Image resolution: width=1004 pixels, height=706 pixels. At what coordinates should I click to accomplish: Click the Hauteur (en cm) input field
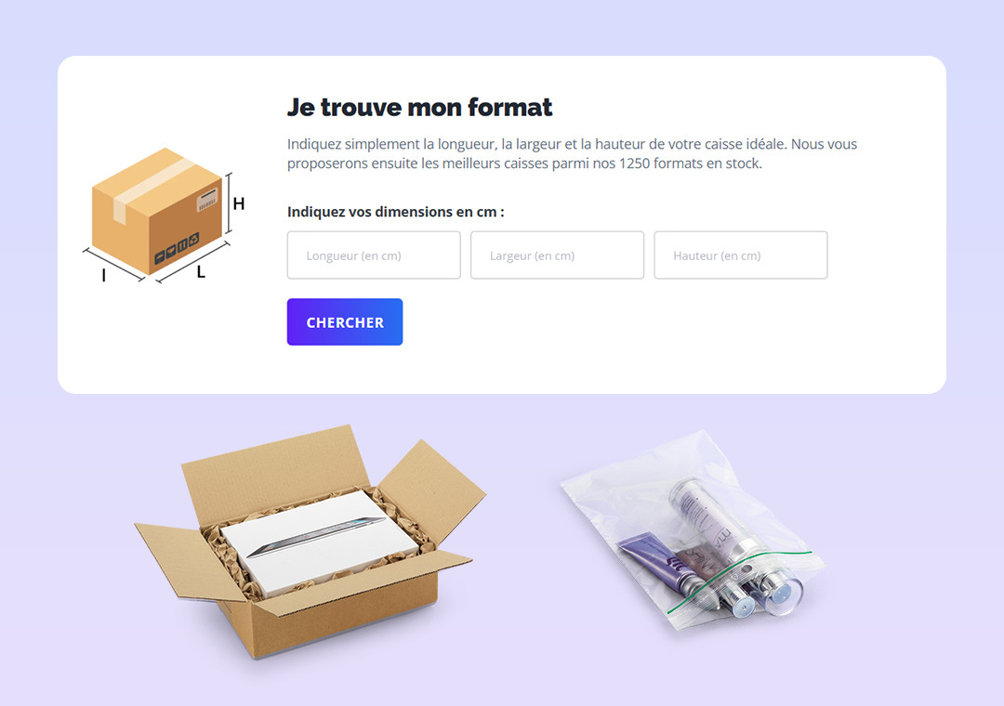coord(740,255)
